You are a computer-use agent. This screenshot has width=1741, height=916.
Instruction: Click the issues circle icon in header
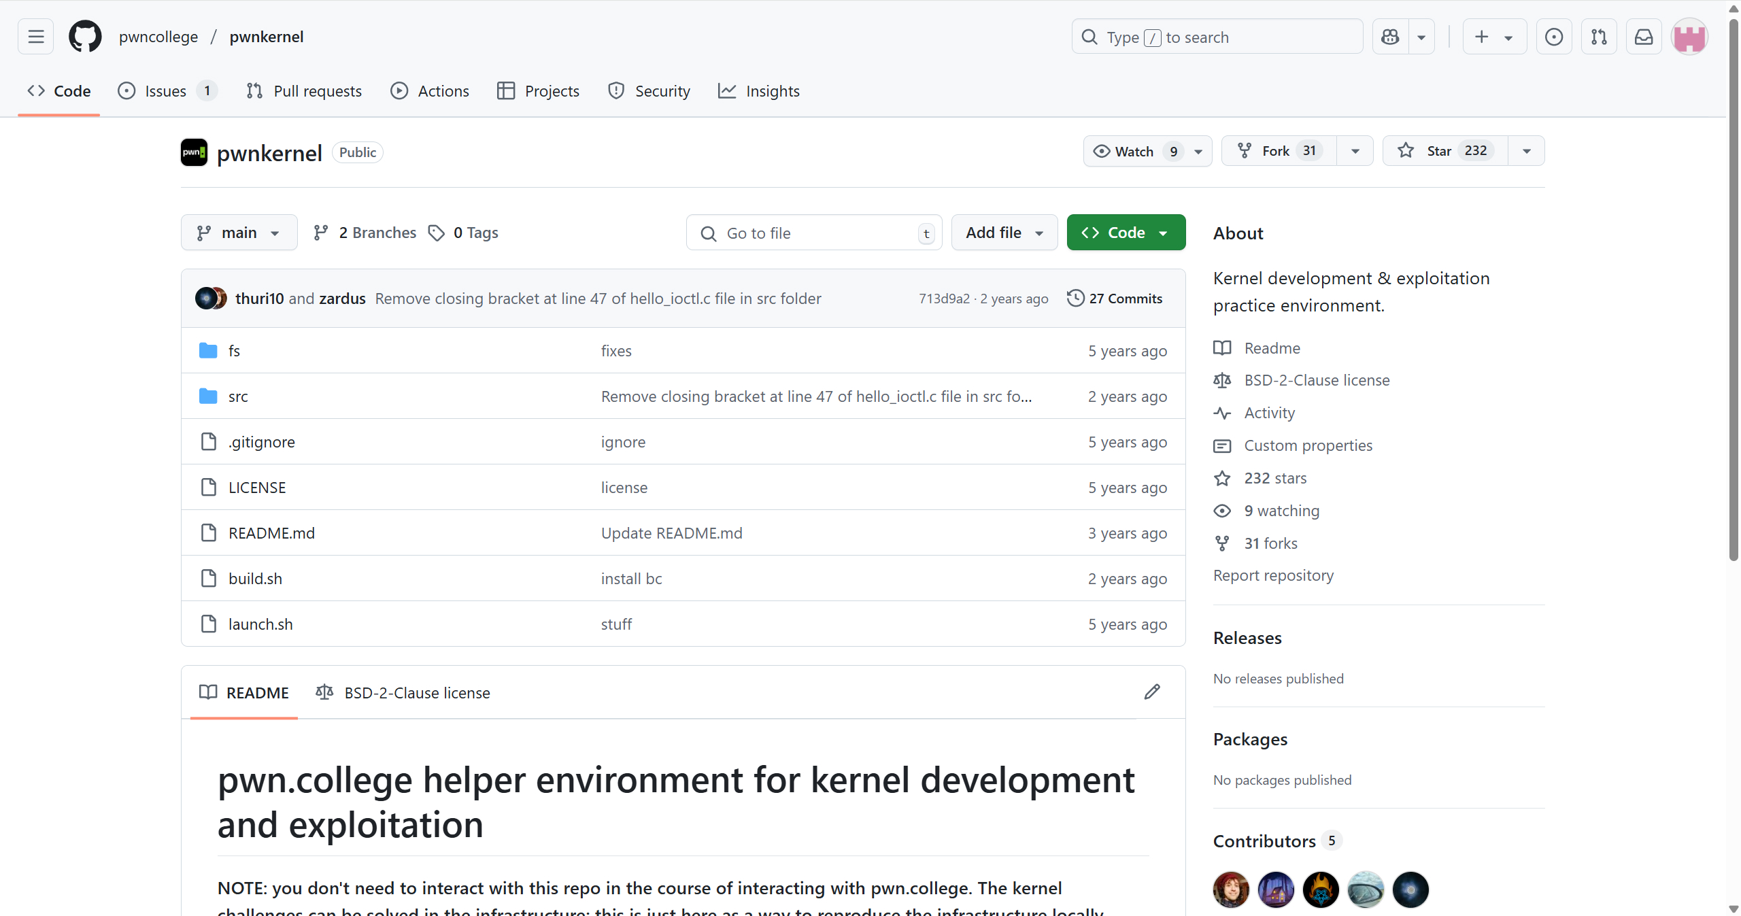[x=1554, y=37]
